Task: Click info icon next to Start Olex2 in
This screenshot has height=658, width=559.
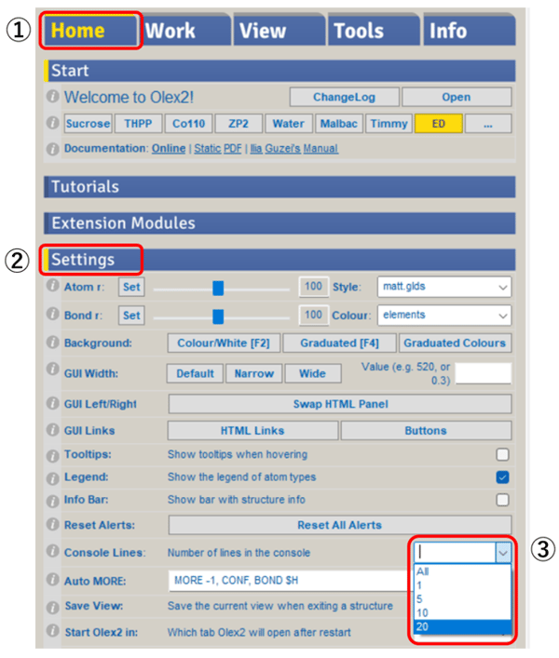Action: tap(52, 630)
